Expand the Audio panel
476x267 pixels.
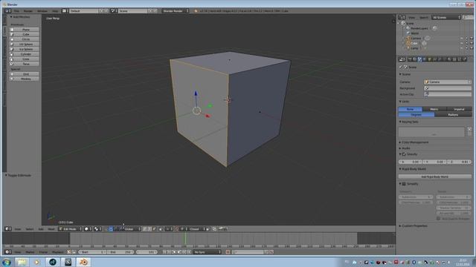pyautogui.click(x=405, y=148)
